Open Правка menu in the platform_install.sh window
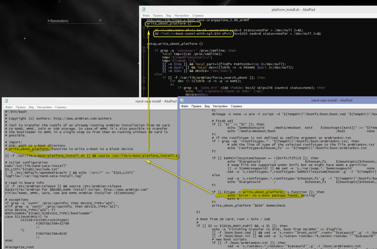The image size is (377, 249). click(x=158, y=15)
